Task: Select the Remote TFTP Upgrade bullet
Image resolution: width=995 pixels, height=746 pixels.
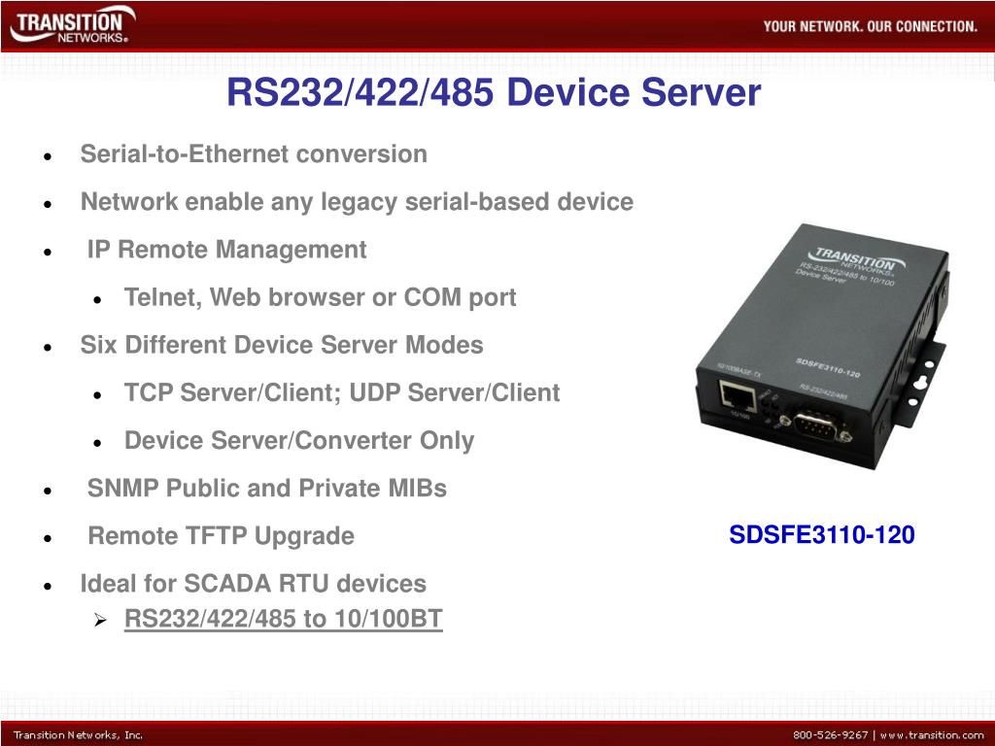Action: [221, 536]
